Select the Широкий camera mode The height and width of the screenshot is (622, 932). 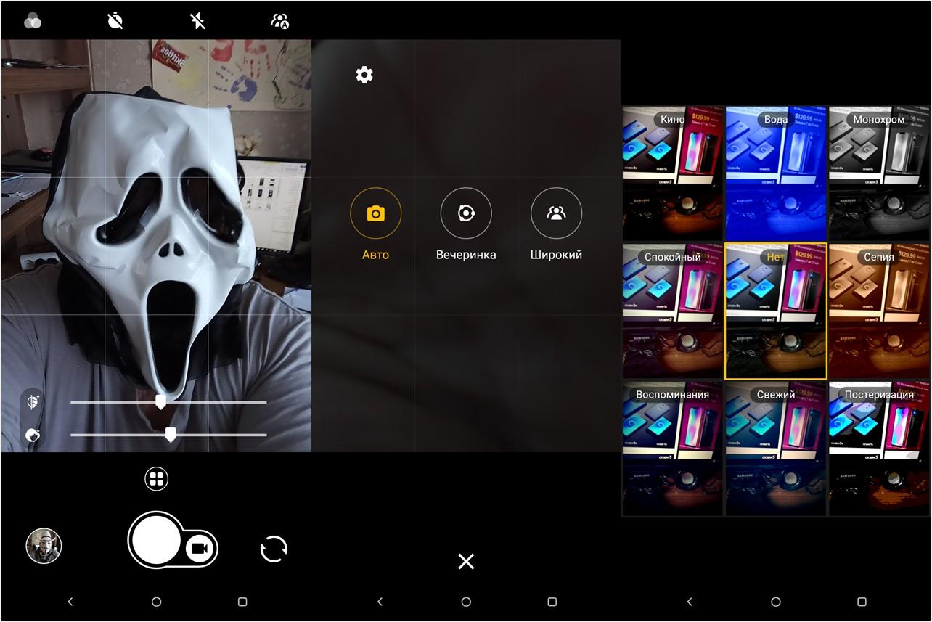pos(556,213)
